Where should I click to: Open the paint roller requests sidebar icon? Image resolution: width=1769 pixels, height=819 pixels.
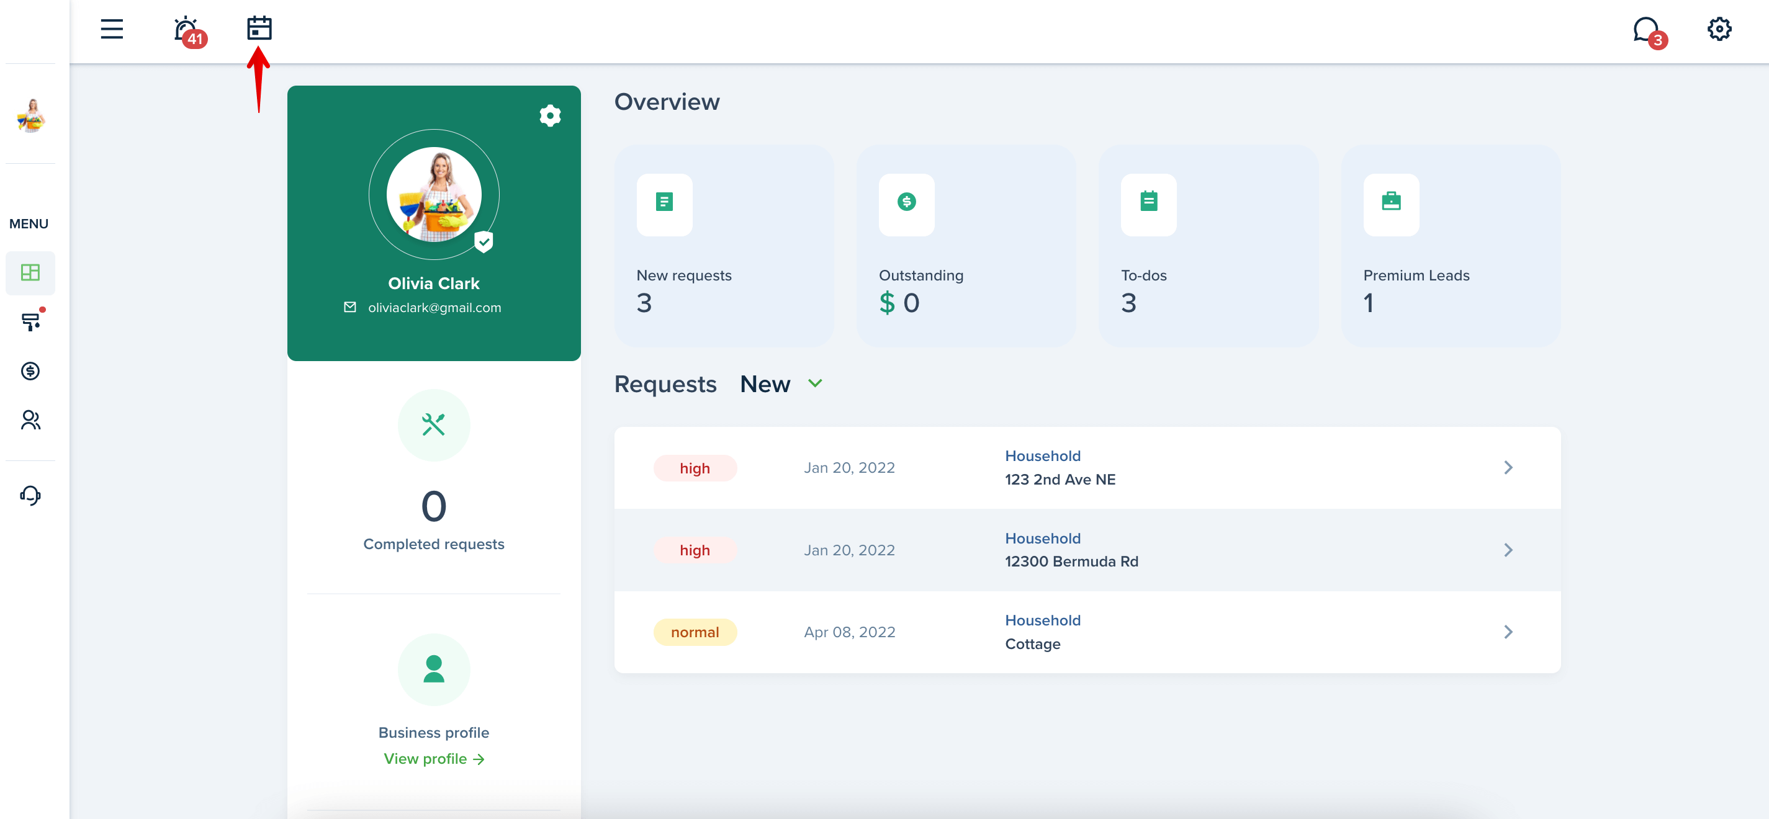(31, 321)
